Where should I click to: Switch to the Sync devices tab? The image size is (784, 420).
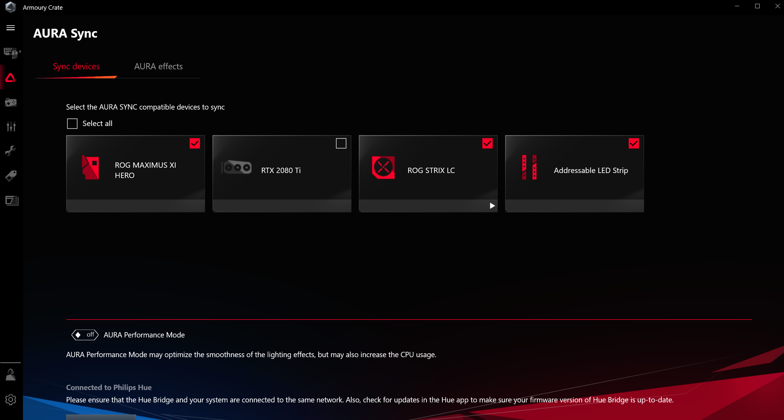tap(76, 66)
